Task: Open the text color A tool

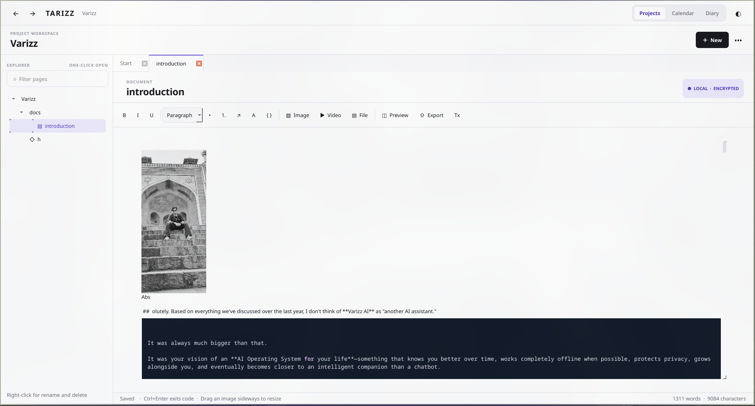Action: tap(254, 115)
